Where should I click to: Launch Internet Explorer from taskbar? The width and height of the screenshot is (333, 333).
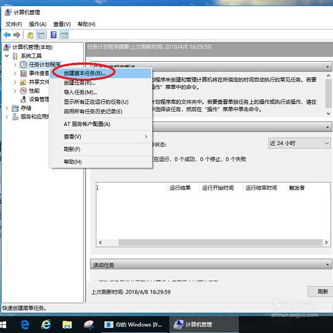click(46, 324)
